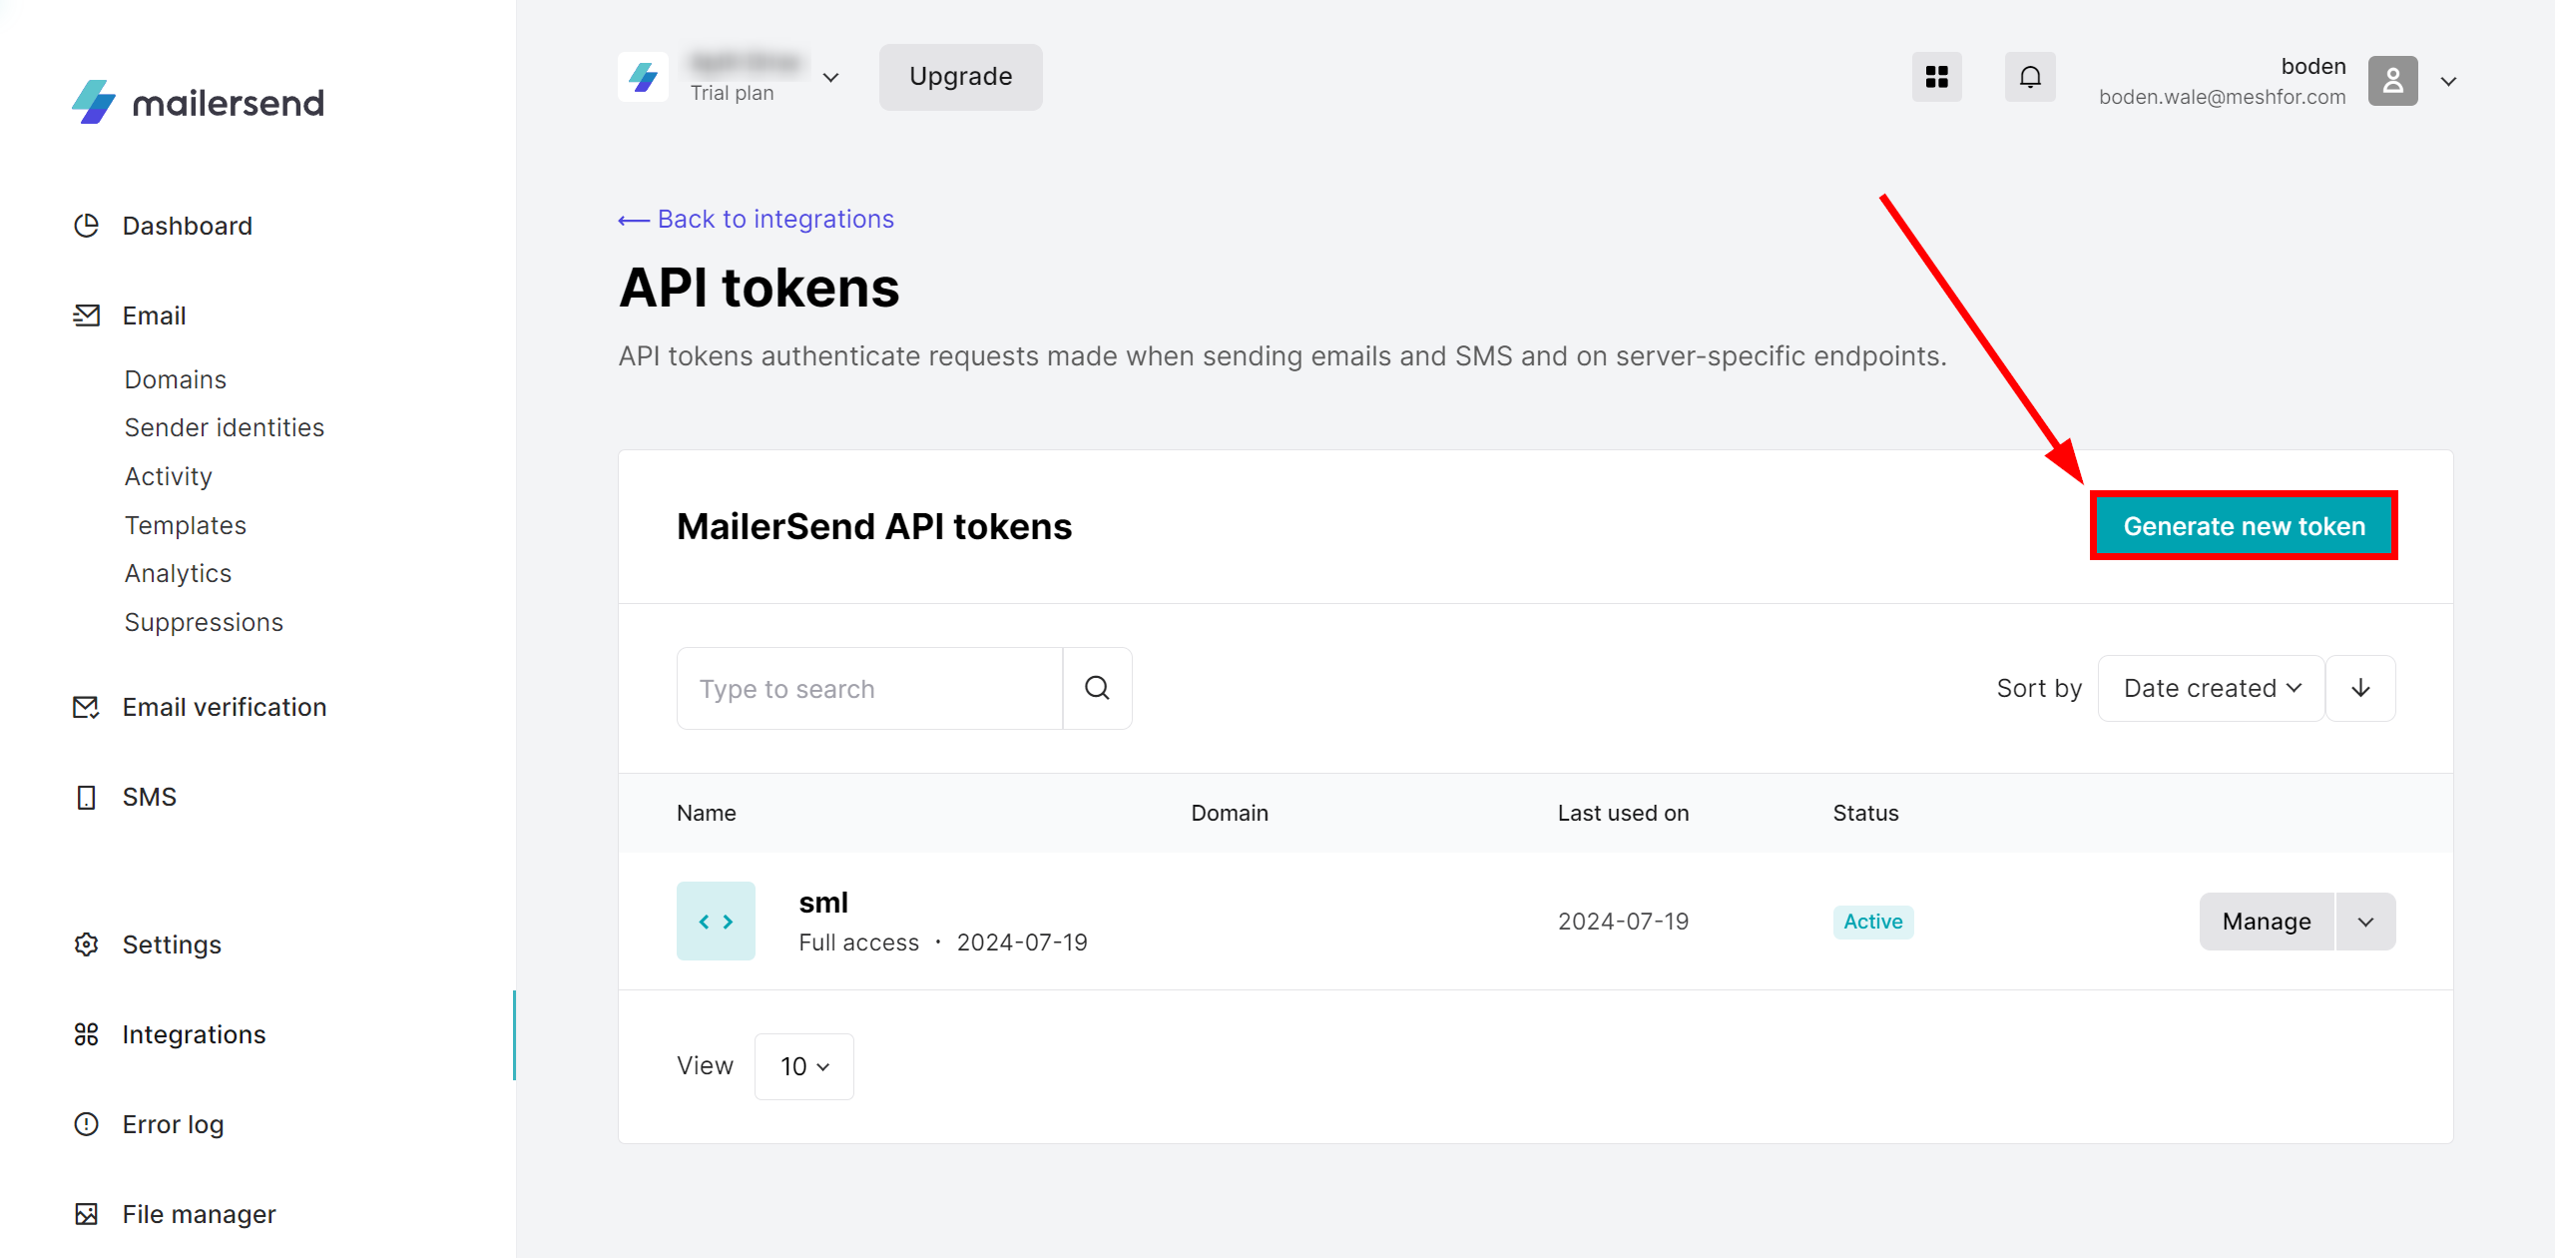Image resolution: width=2555 pixels, height=1258 pixels.
Task: Click the Upgrade button
Action: pos(960,77)
